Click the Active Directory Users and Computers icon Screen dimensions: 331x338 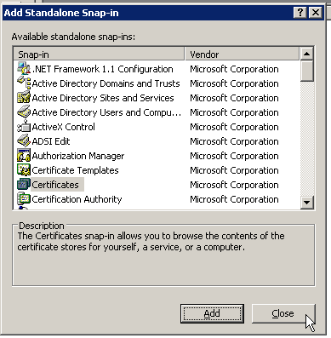[x=24, y=112]
